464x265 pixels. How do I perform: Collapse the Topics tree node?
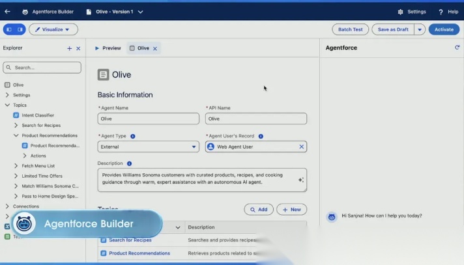tap(7, 105)
